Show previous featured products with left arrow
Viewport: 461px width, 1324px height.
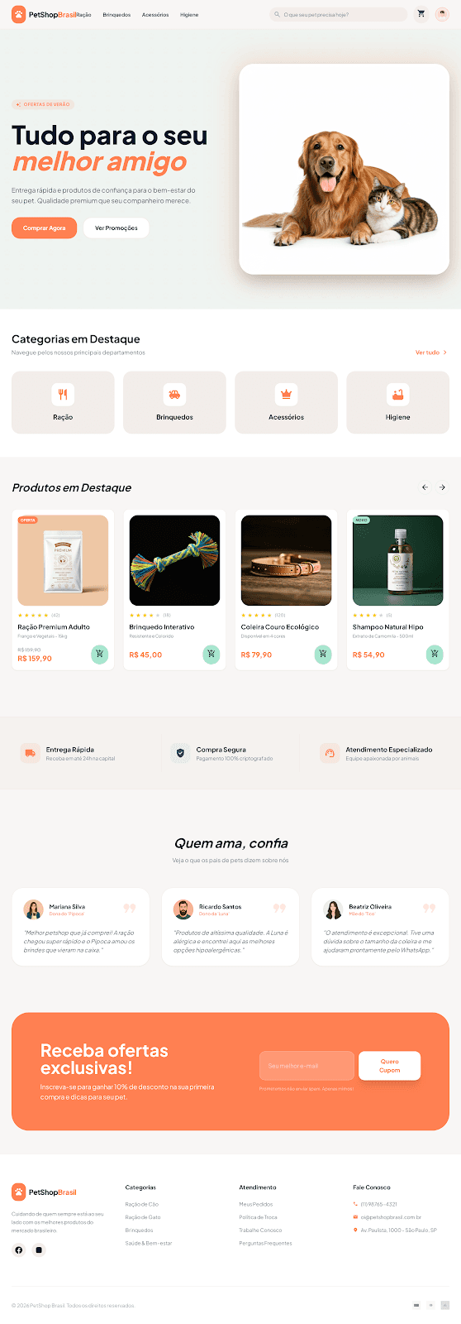tap(425, 487)
